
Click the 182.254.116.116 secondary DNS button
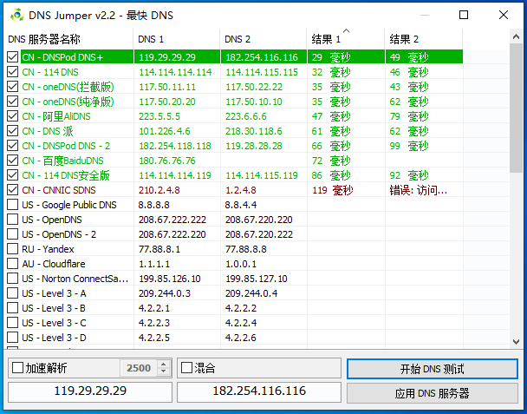pyautogui.click(x=259, y=391)
